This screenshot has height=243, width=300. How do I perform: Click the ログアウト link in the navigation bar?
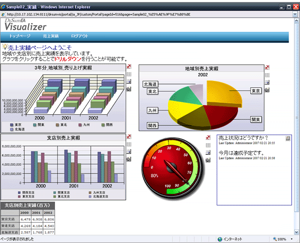[x=79, y=36]
